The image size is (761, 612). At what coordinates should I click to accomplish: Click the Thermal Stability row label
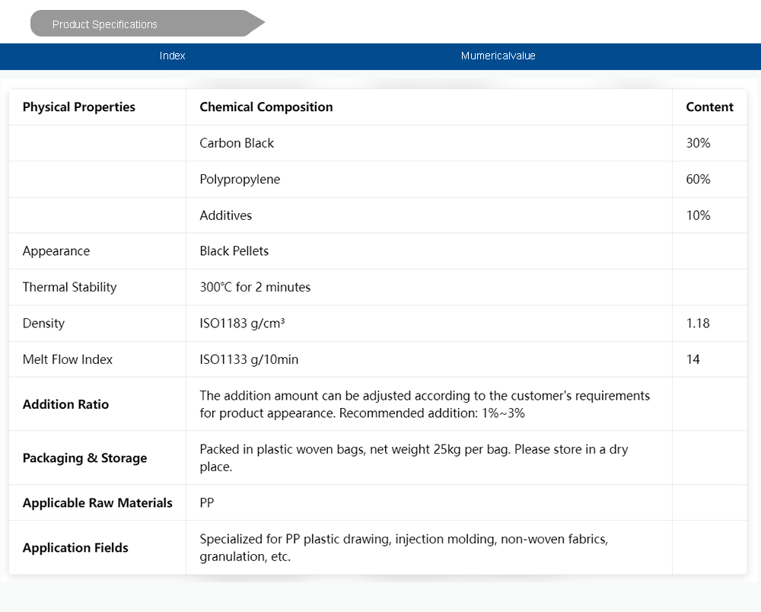tap(70, 287)
